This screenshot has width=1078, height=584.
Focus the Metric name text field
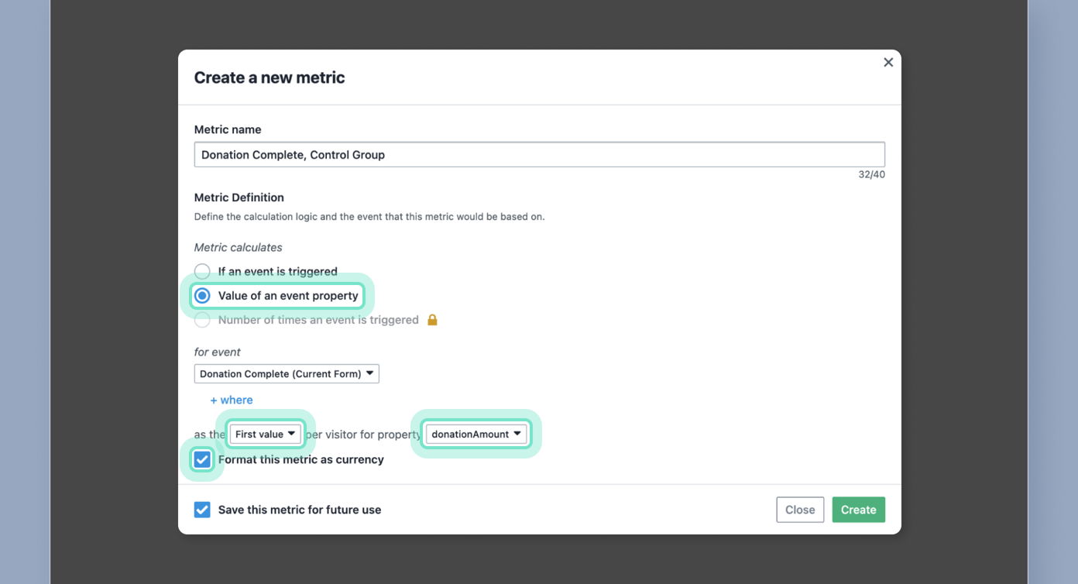540,154
